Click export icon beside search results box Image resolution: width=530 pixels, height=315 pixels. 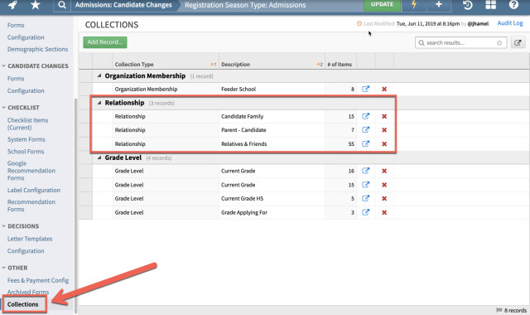click(x=518, y=42)
